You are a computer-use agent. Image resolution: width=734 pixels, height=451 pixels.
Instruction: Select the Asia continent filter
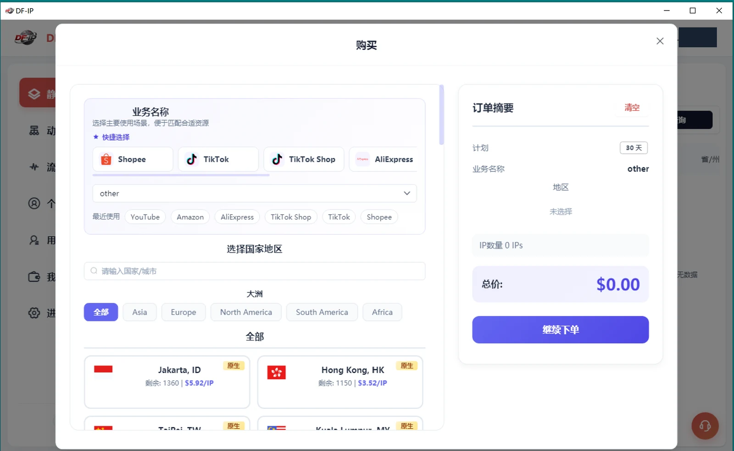pos(140,312)
